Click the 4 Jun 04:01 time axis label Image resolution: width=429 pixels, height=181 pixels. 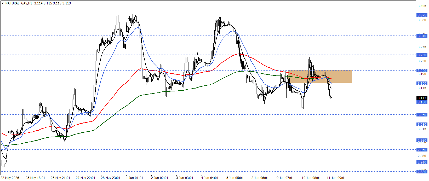point(210,178)
